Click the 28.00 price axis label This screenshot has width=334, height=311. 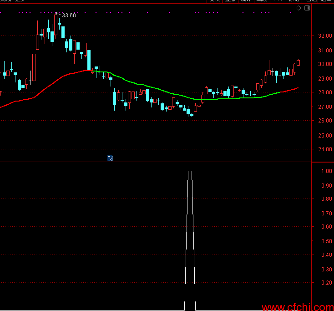pos(325,92)
